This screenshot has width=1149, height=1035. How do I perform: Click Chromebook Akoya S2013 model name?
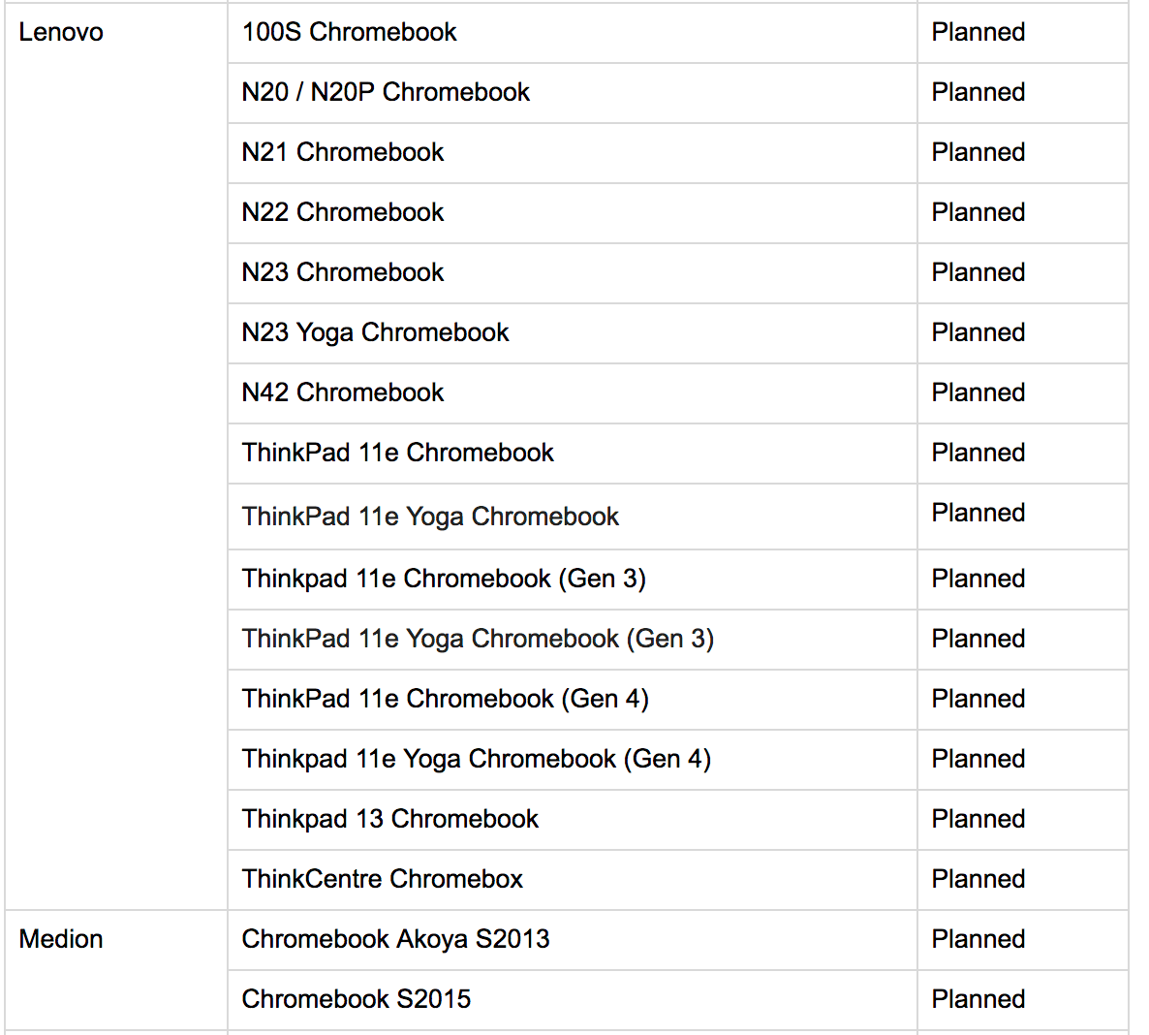pos(395,939)
